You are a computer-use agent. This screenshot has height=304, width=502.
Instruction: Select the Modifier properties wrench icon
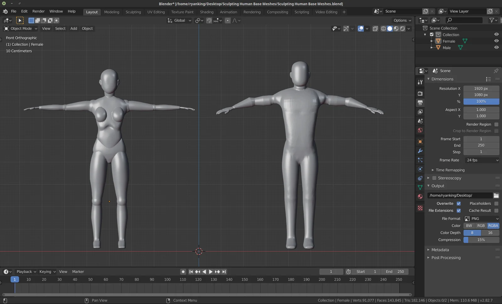pyautogui.click(x=420, y=151)
